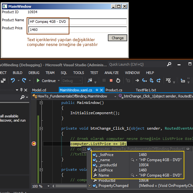The image size is (193, 193).
Task: Click the magnifier visualizer icon next to _name
Action: (132, 160)
